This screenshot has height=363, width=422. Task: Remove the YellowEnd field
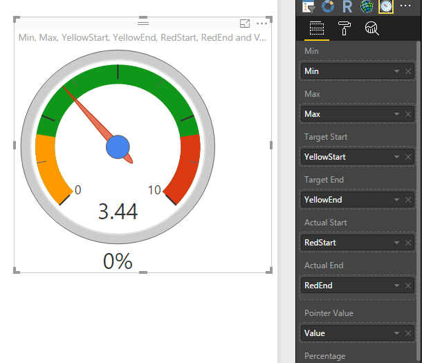click(408, 200)
